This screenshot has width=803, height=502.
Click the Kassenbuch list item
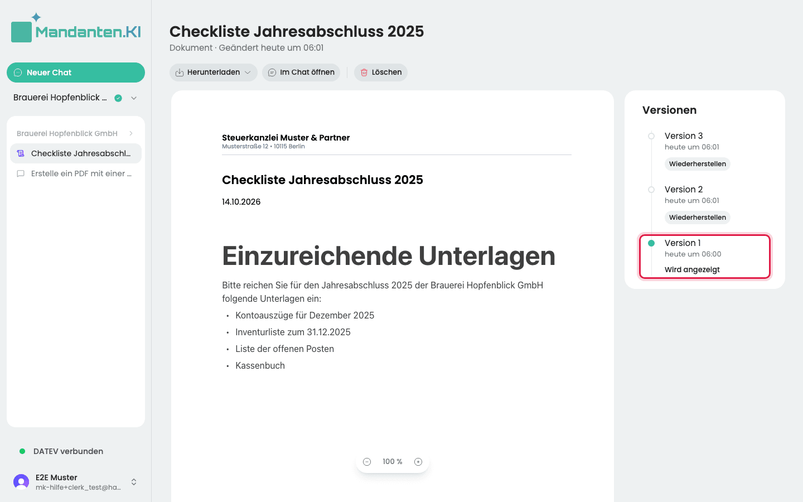260,366
